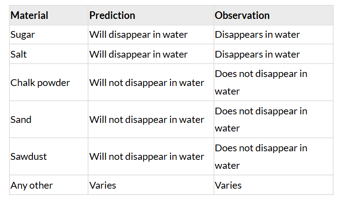This screenshot has width=338, height=199.
Task: Select the Sugar material cell
Action: click(23, 35)
